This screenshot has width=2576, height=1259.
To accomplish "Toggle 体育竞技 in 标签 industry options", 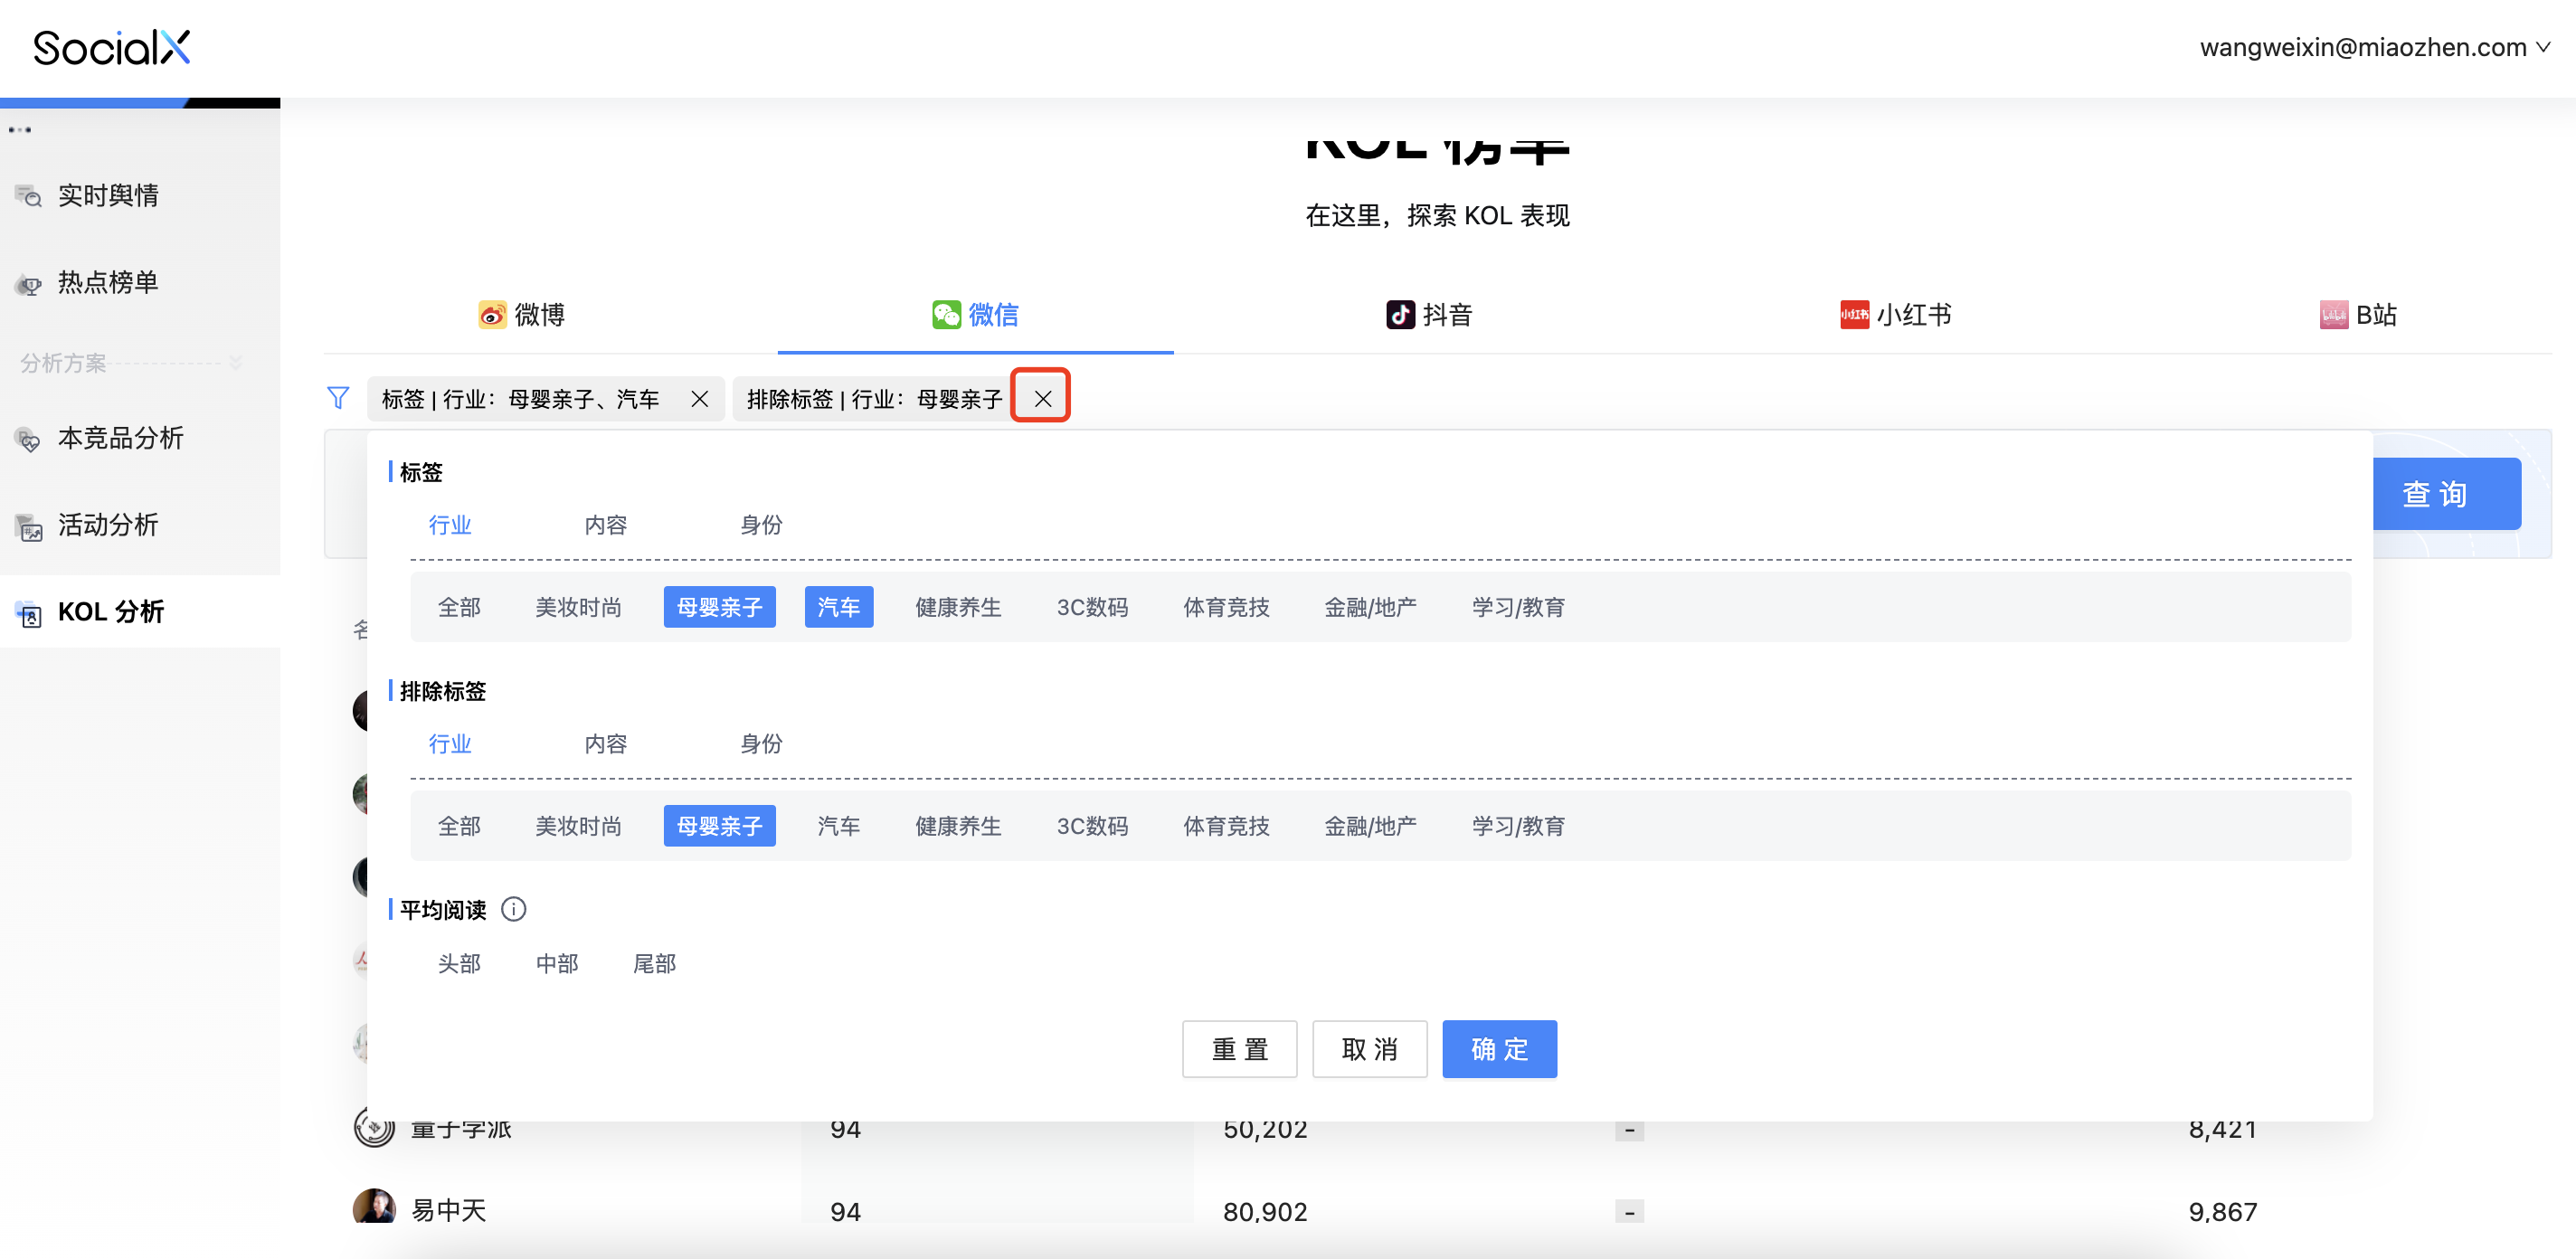I will 1226,607.
